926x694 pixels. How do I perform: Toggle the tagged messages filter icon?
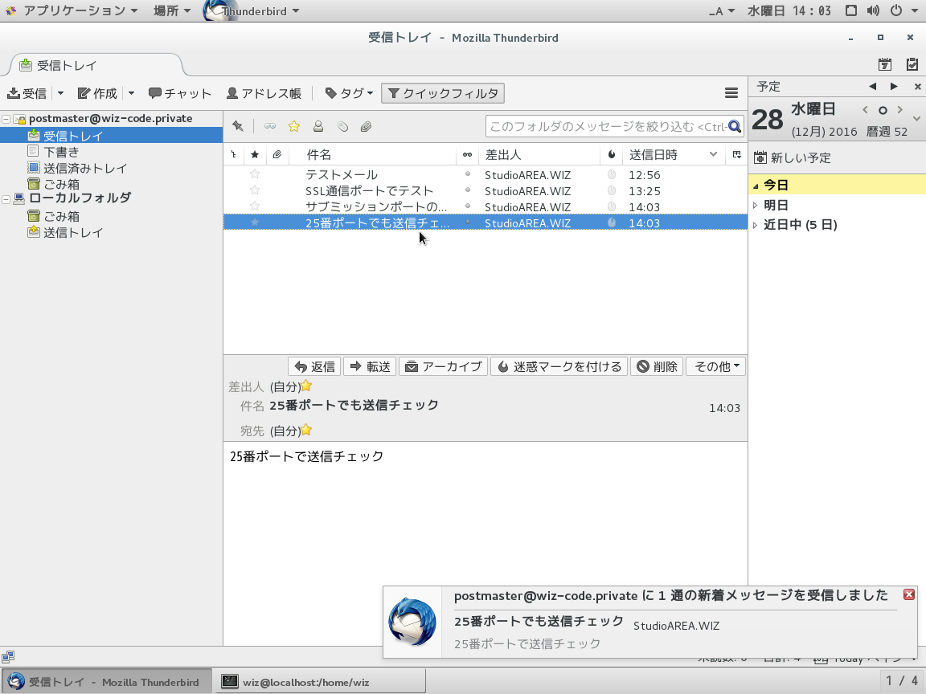click(x=342, y=126)
